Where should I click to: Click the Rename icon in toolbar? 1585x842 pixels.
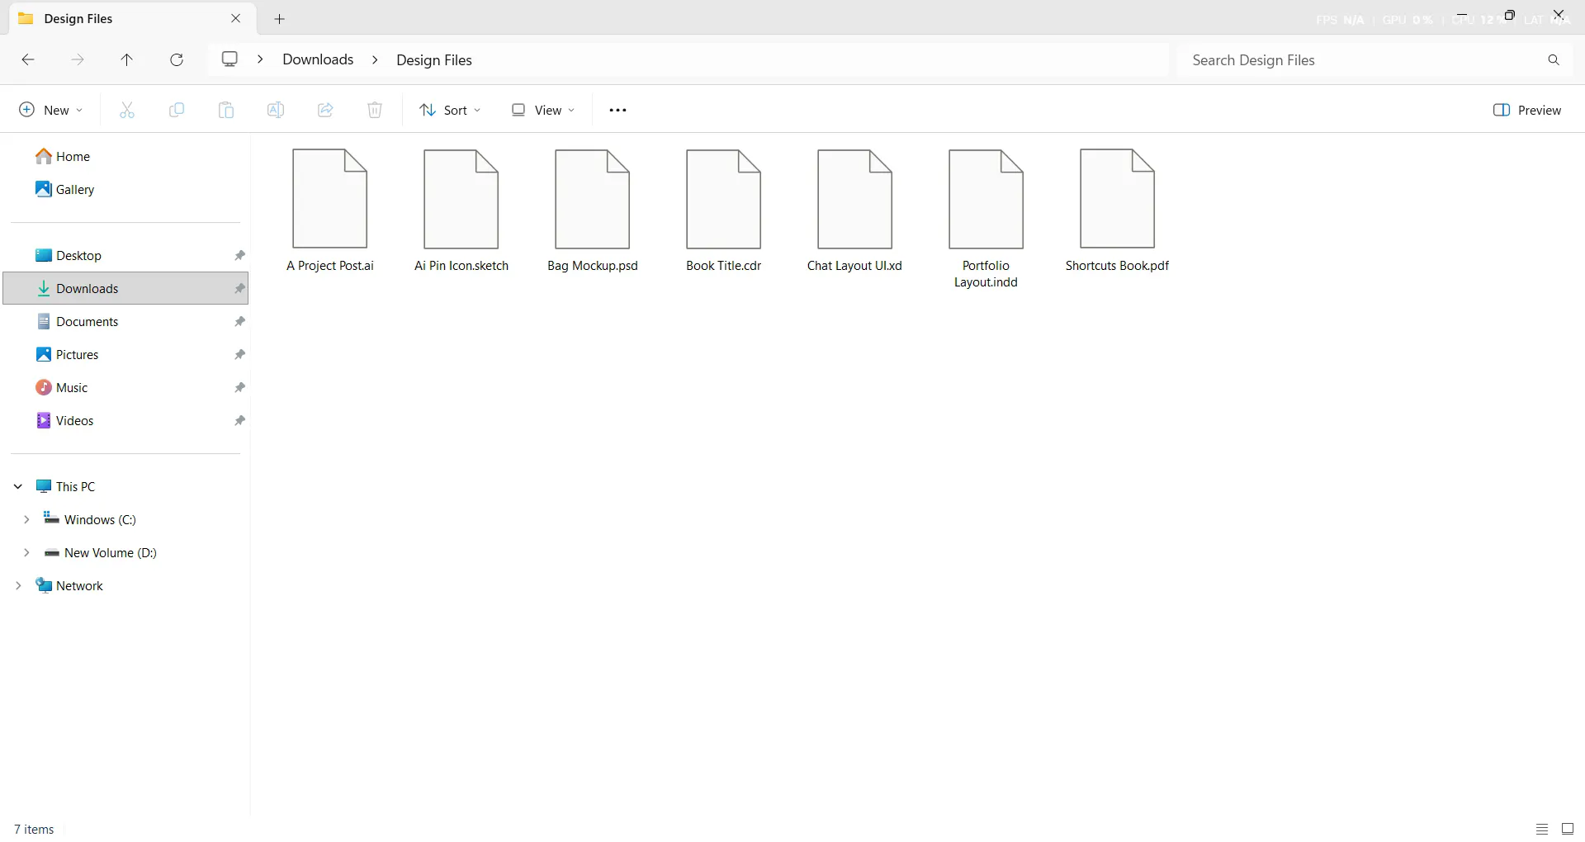pos(275,110)
